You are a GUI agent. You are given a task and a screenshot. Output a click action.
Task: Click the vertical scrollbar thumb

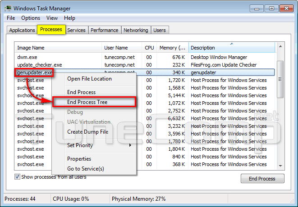(x=280, y=79)
